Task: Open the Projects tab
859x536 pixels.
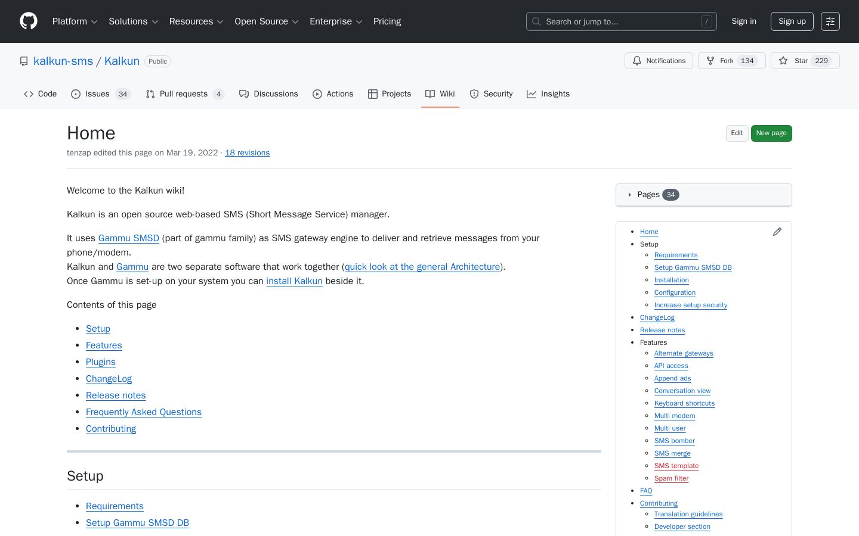Action: tap(390, 94)
